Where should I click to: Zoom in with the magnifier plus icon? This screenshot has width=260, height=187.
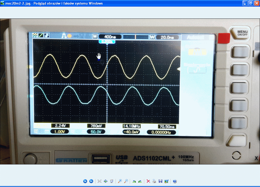[x=120, y=181]
